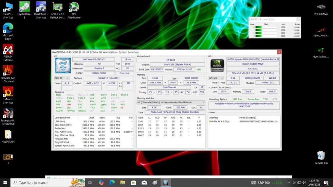
Task: Click the Intel C236 (Skylake PCH-H) chipset field
Action: click(x=177, y=64)
